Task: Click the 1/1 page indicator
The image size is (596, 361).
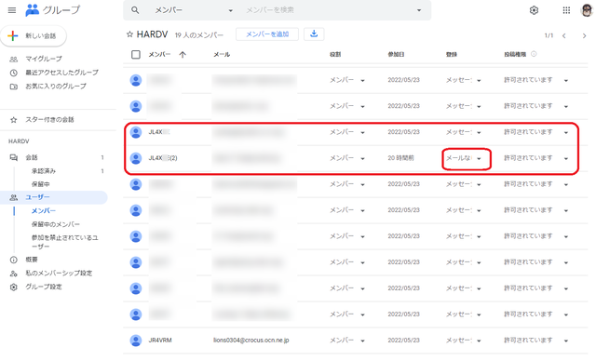Action: (549, 35)
